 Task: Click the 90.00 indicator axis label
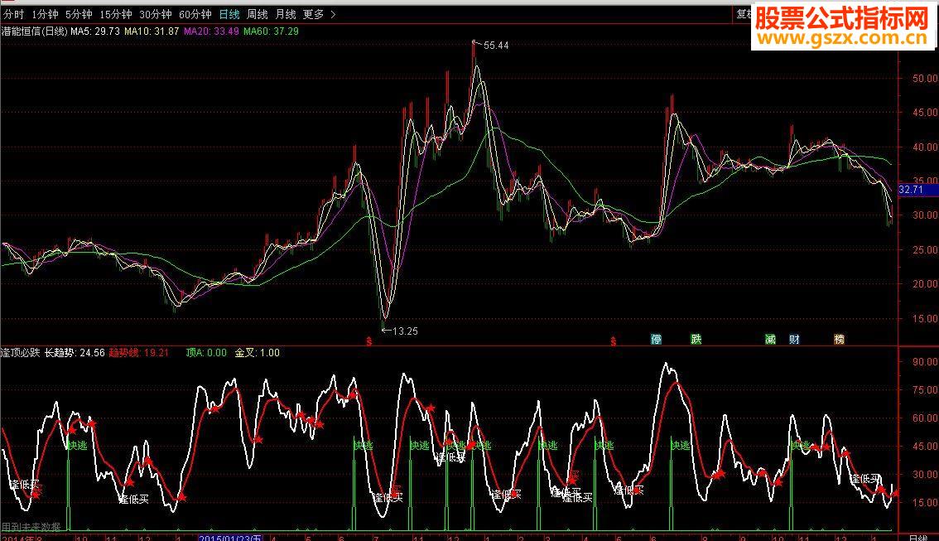pyautogui.click(x=925, y=362)
